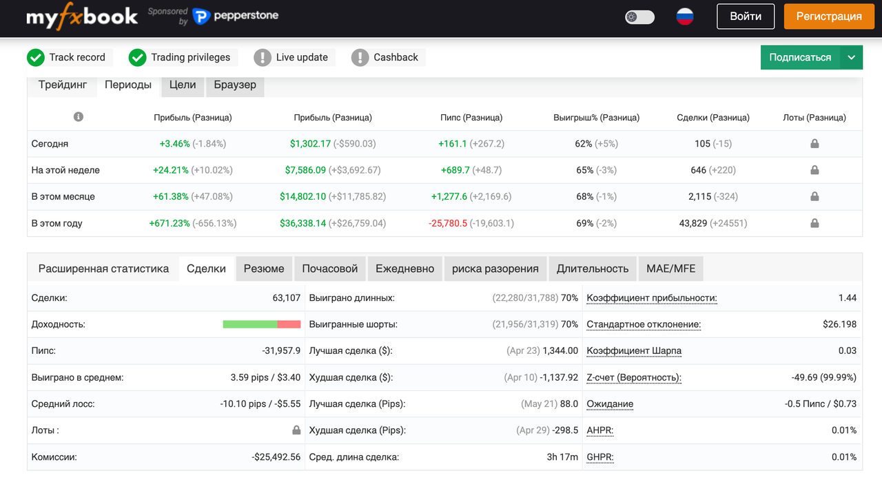Open the риска разорения tab

click(495, 269)
